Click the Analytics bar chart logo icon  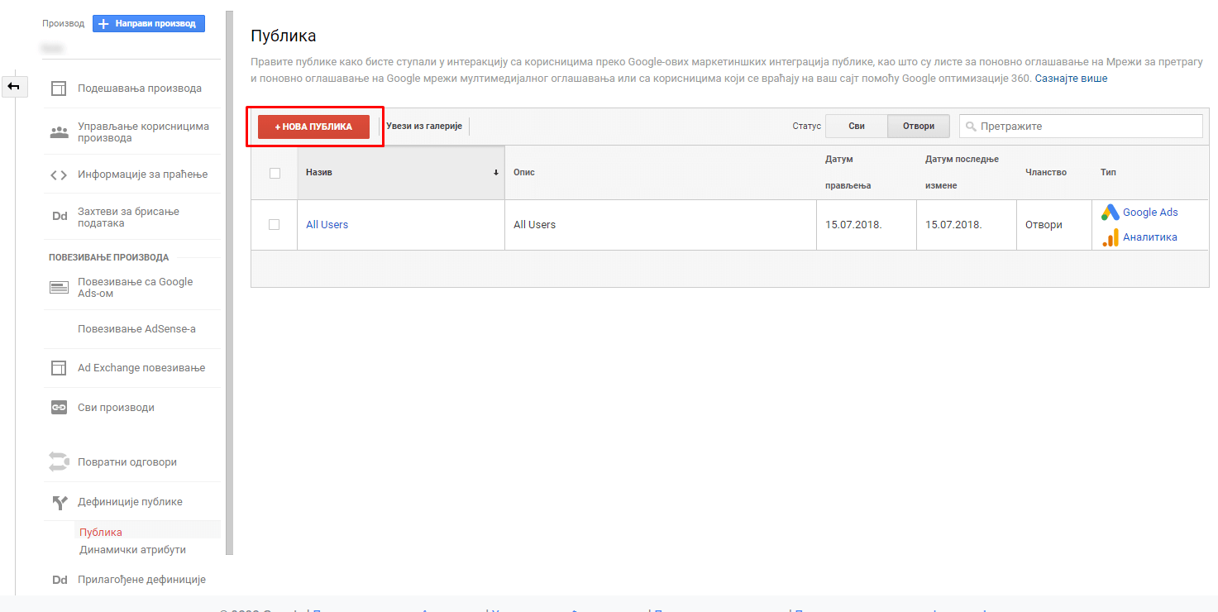point(1110,237)
